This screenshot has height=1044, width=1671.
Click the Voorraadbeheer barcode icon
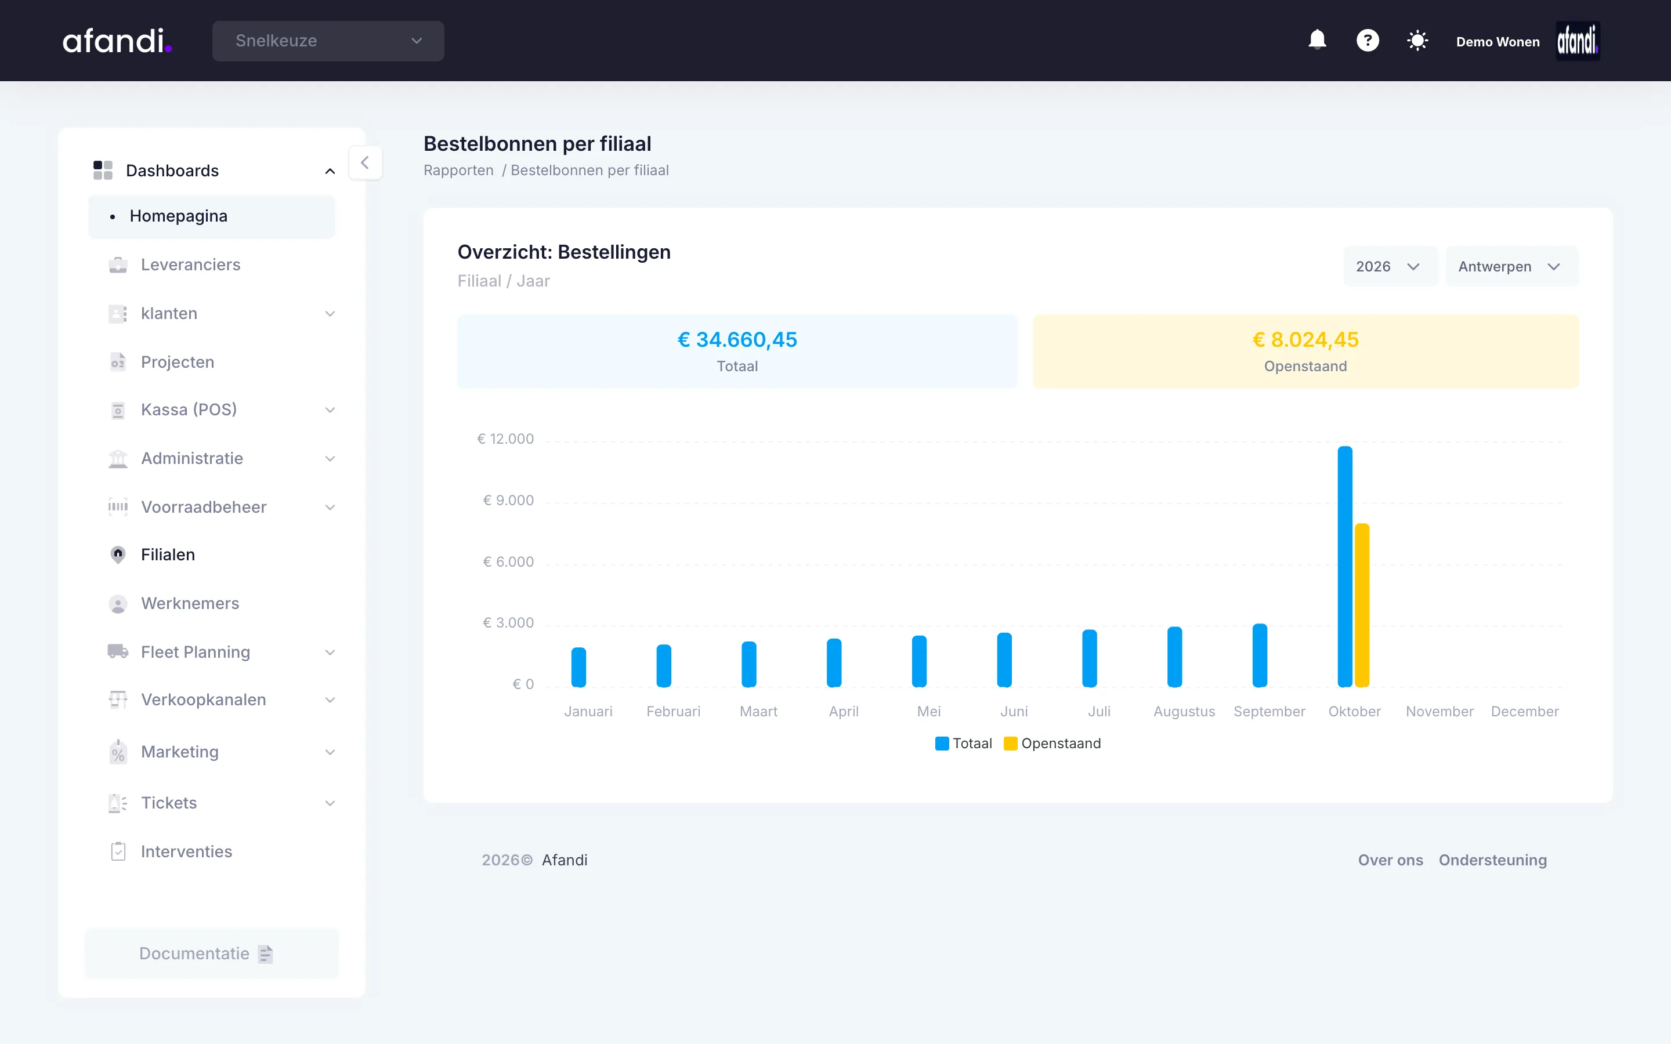118,507
